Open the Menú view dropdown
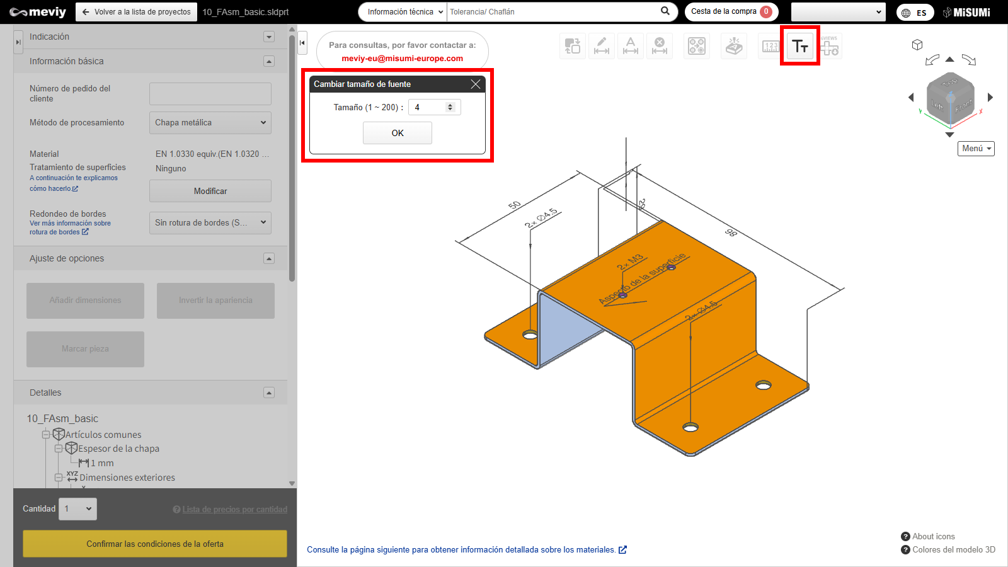The height and width of the screenshot is (567, 1008). 976,149
